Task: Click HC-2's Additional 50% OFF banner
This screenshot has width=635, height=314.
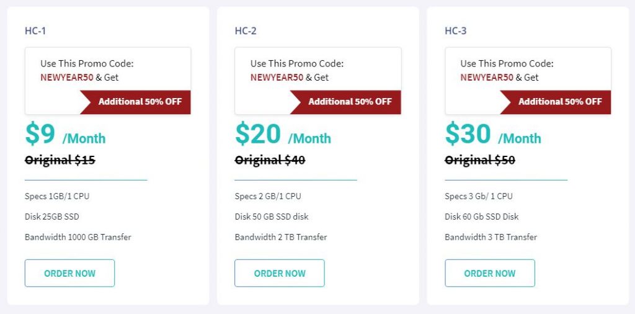Action: tap(350, 102)
